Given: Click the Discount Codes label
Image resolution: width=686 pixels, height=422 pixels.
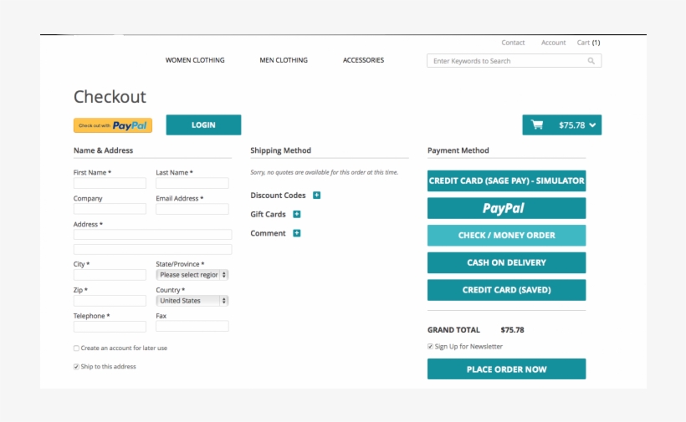Looking at the screenshot, I should pyautogui.click(x=278, y=196).
